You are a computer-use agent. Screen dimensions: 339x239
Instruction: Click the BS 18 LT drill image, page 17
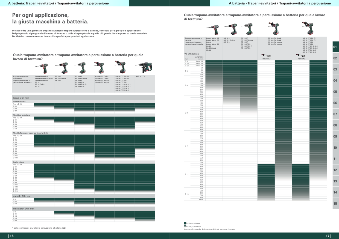coord(247,29)
